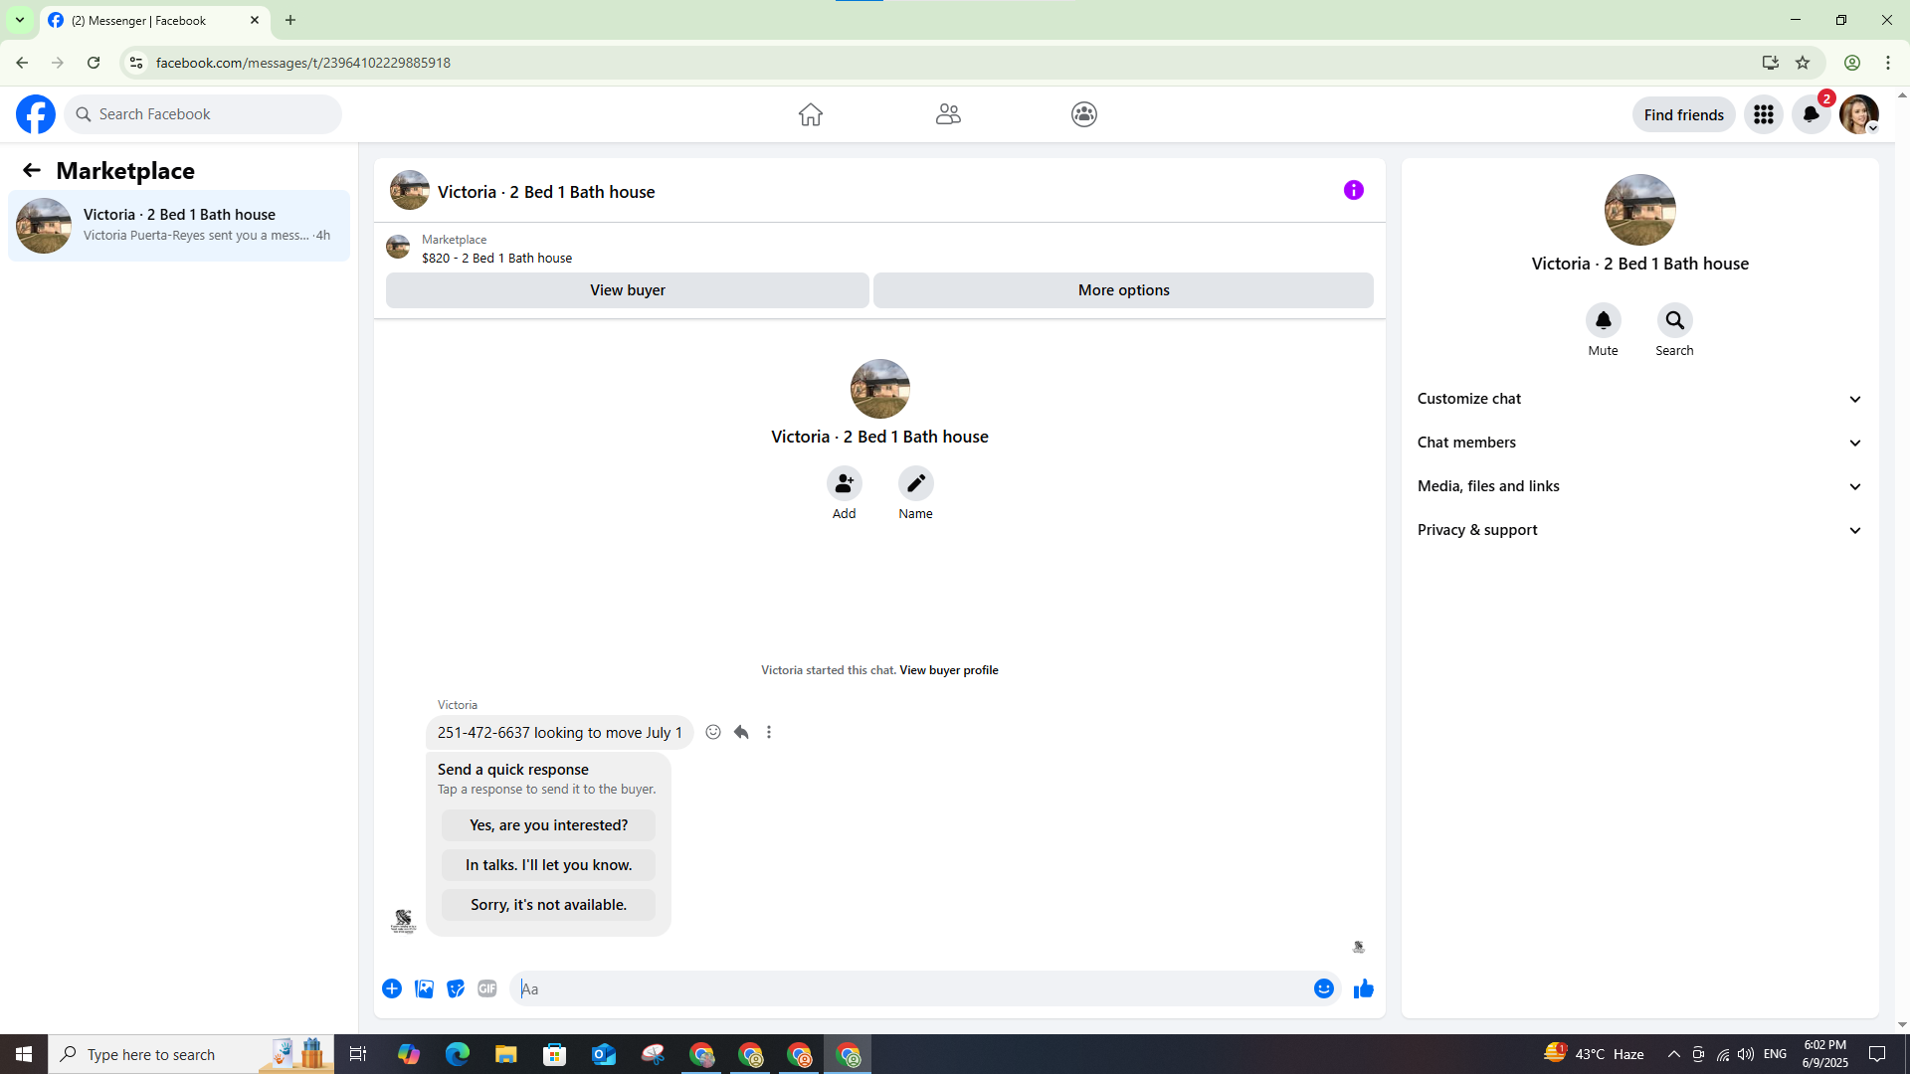Open Microsoft Store from taskbar
The width and height of the screenshot is (1910, 1074).
coord(555,1054)
